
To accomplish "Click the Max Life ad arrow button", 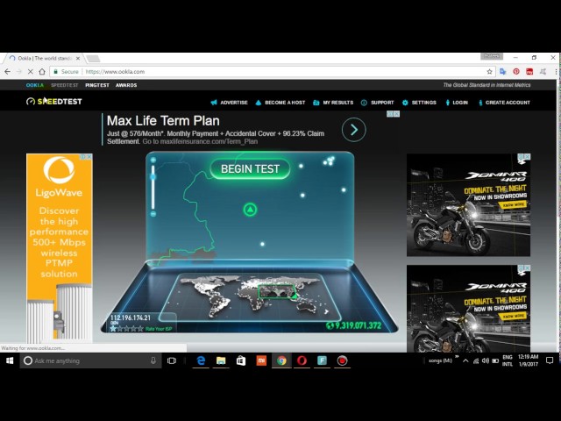I will tap(354, 130).
